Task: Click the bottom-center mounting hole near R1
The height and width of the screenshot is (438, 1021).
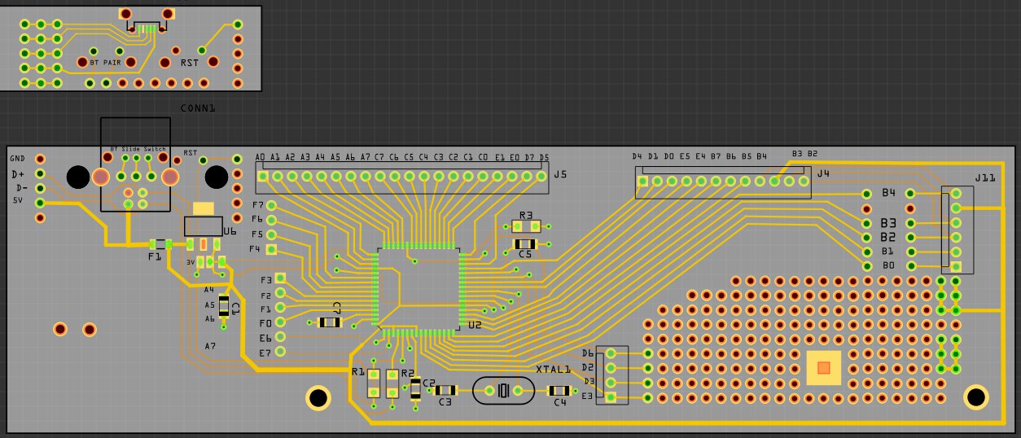Action: [318, 398]
